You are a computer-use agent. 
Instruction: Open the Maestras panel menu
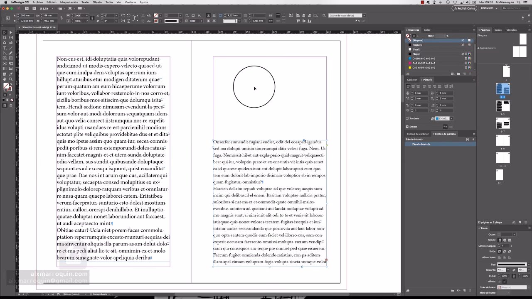coord(473,29)
